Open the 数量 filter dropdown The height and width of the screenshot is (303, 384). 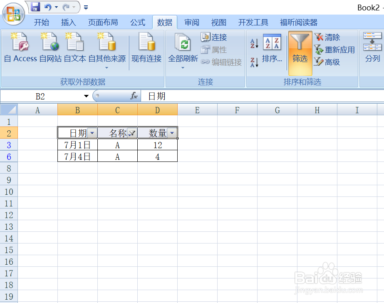coord(172,133)
